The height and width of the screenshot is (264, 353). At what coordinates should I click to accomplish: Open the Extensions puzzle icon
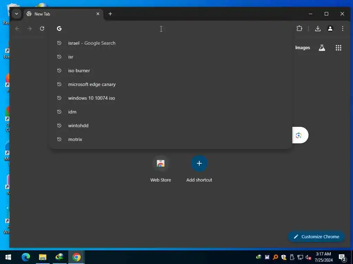(x=300, y=29)
